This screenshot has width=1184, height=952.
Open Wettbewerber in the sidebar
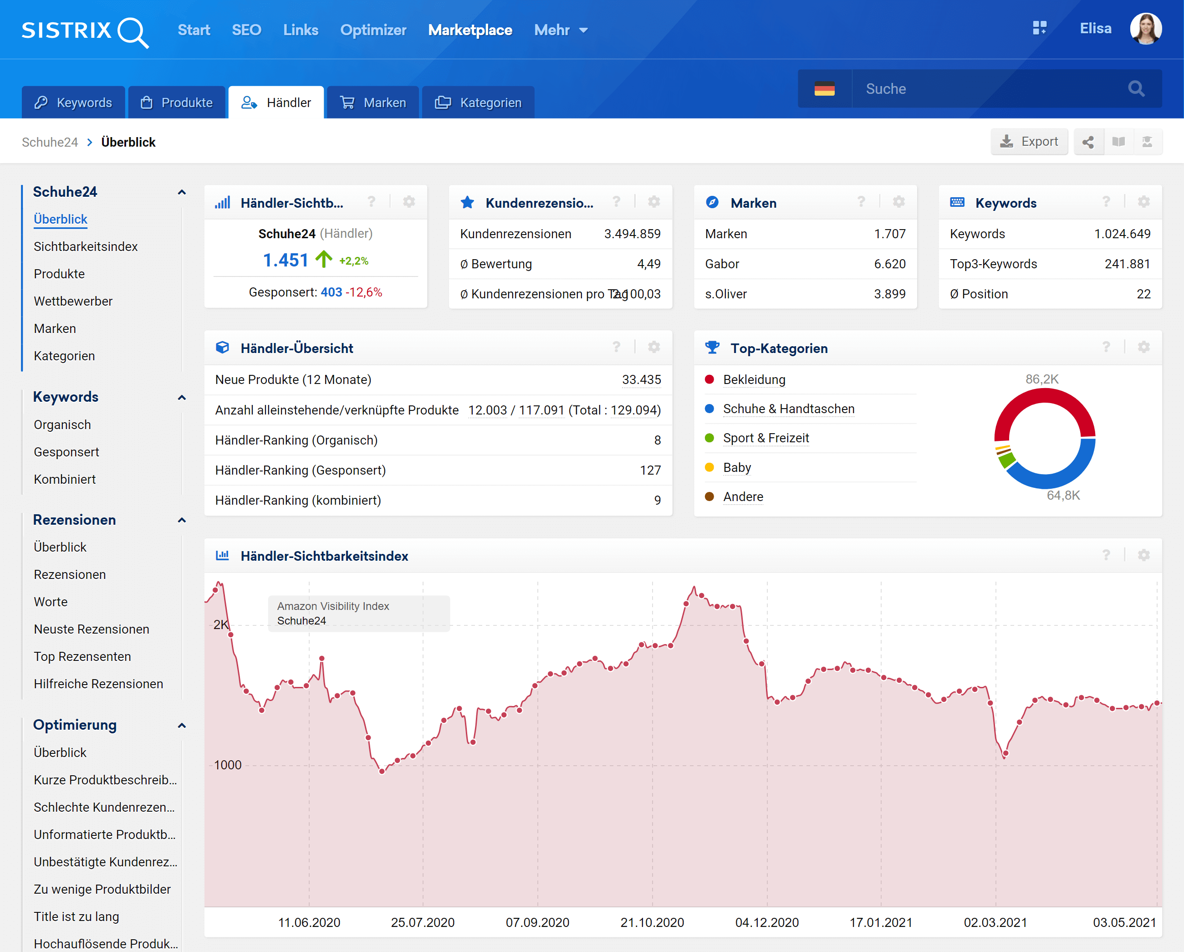coord(73,301)
